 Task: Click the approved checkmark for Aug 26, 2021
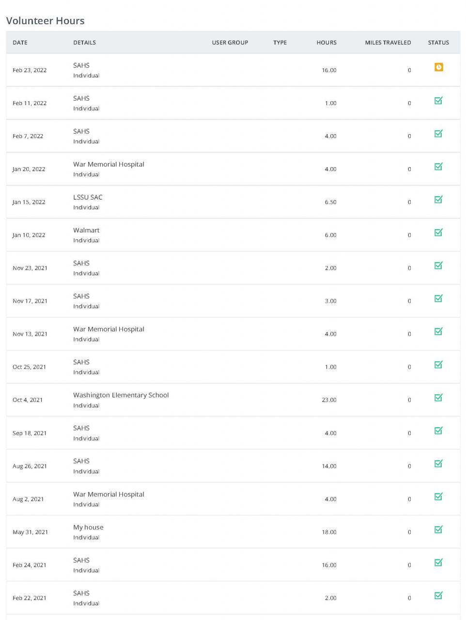point(438,464)
